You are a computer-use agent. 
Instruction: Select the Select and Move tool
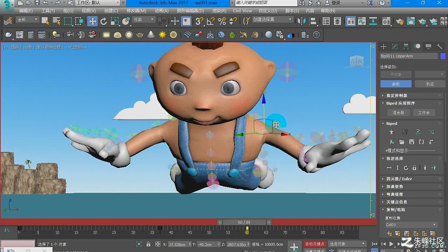[92, 21]
